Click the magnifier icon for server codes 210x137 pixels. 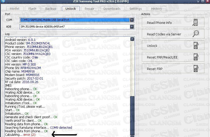point(196,34)
